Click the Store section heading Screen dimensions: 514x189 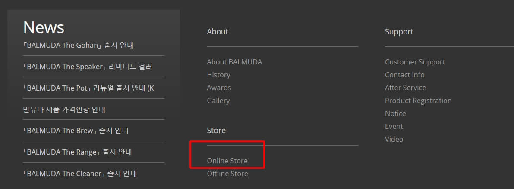216,130
